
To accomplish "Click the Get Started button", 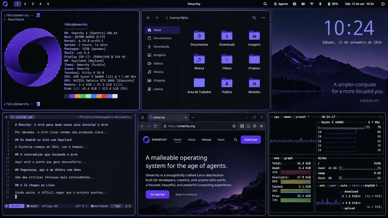I will (157, 194).
